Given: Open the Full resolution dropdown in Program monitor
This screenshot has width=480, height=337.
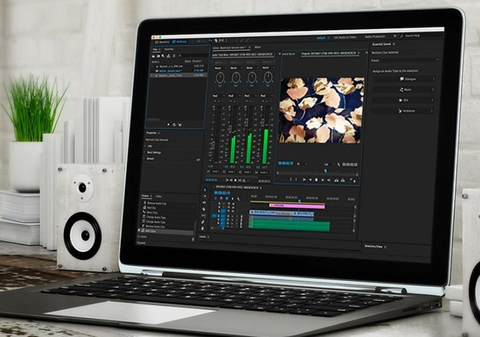Looking at the screenshot, I should pyautogui.click(x=329, y=164).
